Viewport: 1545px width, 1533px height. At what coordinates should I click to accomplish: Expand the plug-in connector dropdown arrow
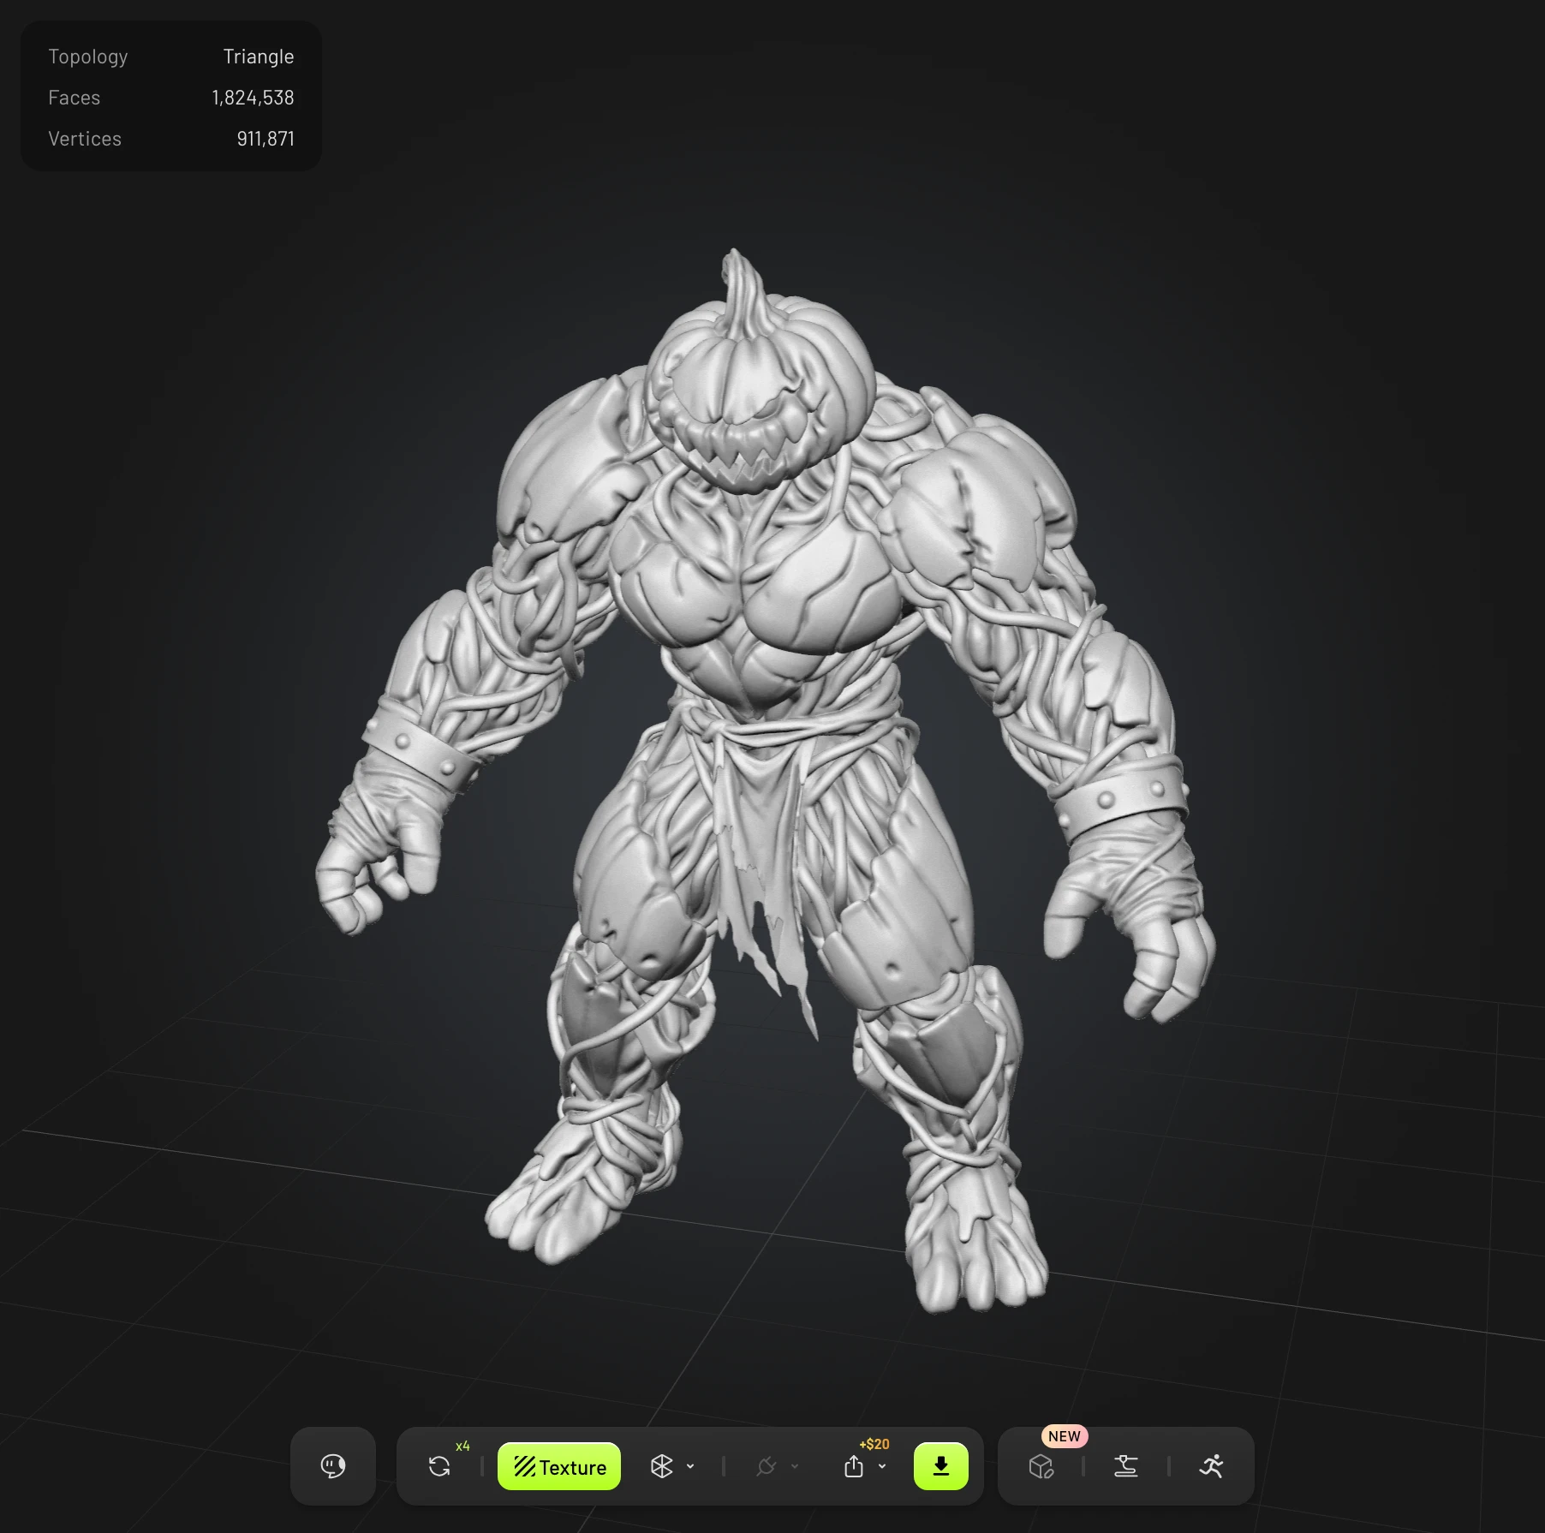tap(795, 1466)
